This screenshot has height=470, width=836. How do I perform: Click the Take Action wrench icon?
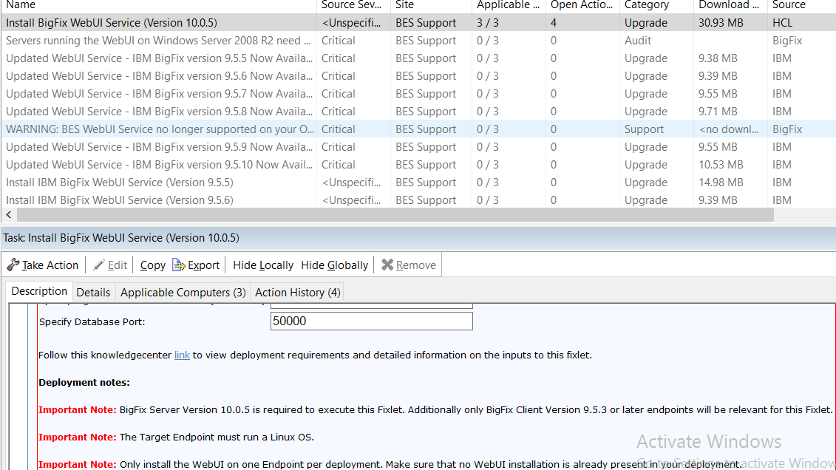click(13, 265)
